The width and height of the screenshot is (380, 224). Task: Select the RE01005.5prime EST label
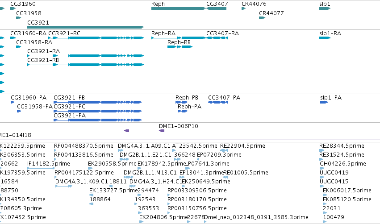tap(246, 173)
